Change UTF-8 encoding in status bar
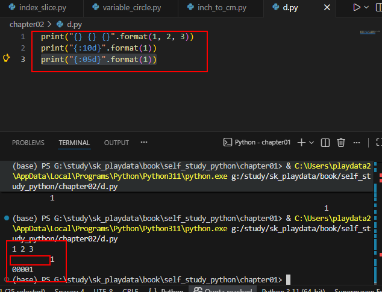The width and height of the screenshot is (382, 292). click(103, 290)
